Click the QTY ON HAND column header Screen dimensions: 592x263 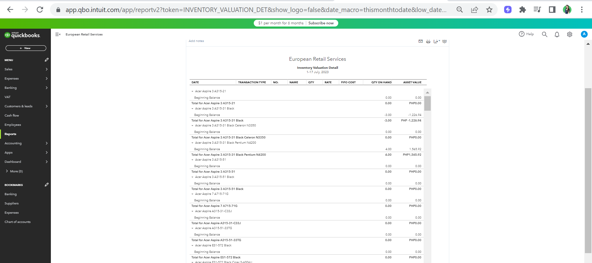tap(381, 82)
